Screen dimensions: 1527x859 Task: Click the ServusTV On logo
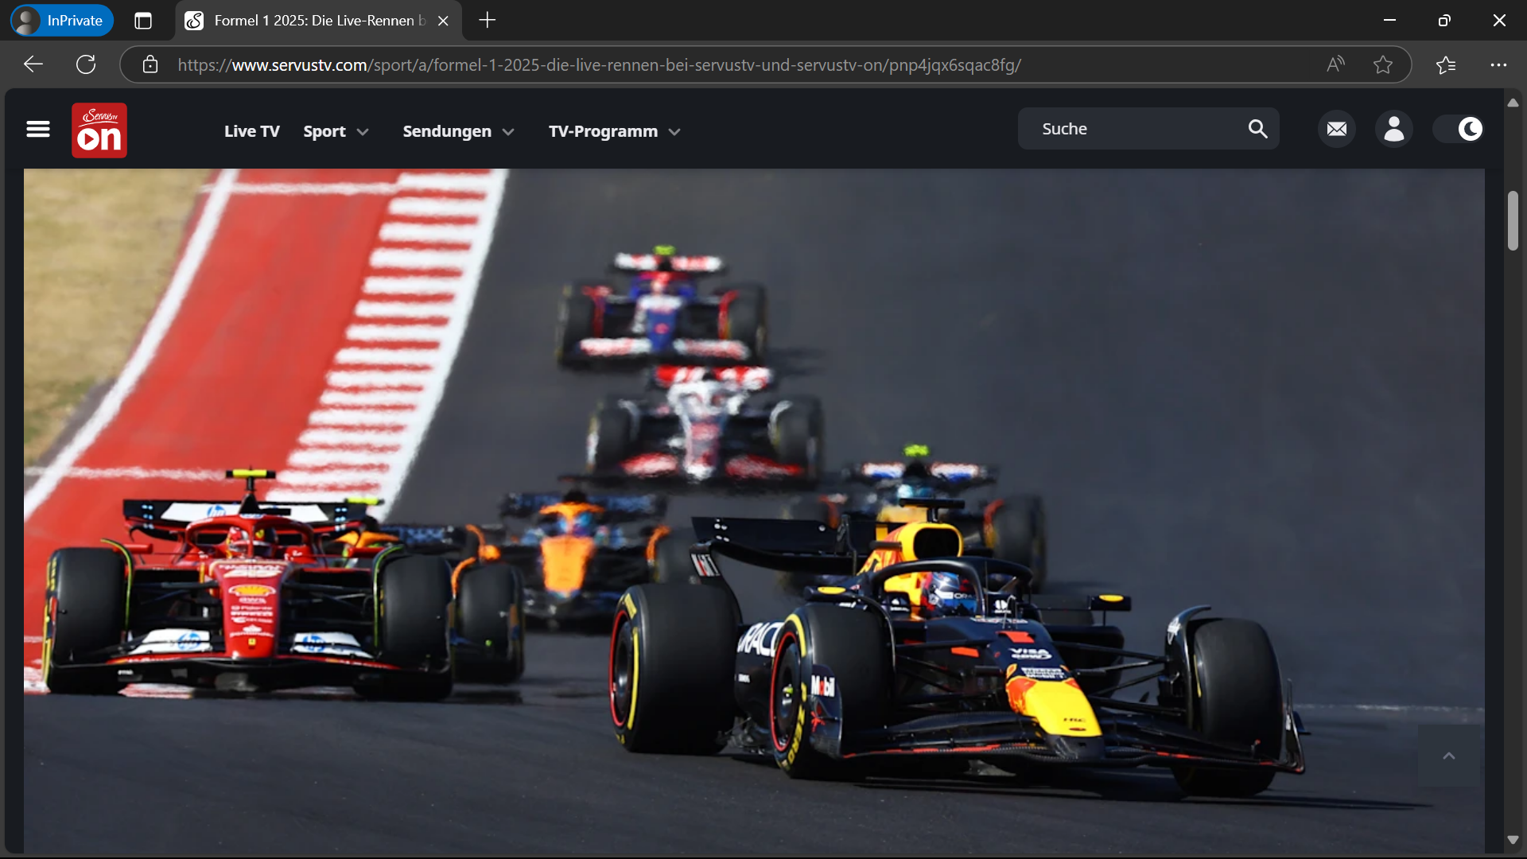click(x=99, y=130)
